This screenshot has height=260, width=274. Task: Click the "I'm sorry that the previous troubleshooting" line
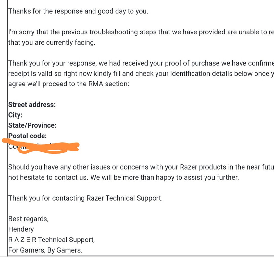click(141, 32)
